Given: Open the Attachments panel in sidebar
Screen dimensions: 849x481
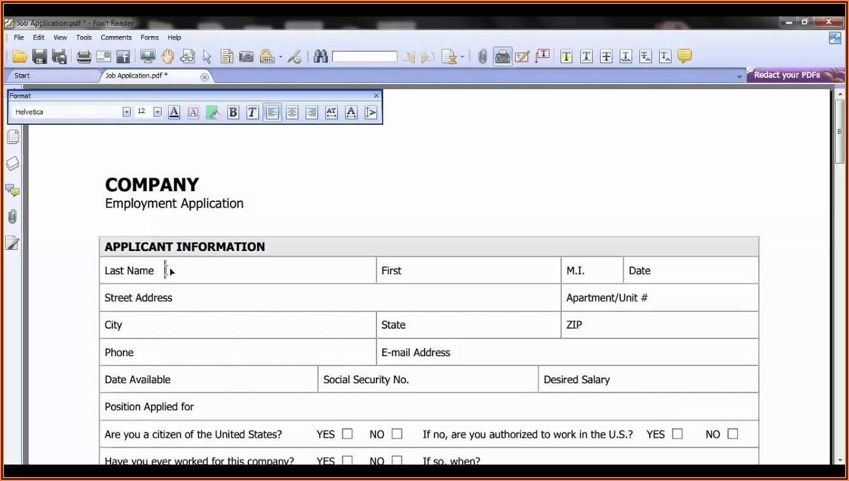Looking at the screenshot, I should (x=12, y=217).
